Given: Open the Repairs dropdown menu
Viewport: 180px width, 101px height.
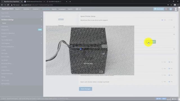Looking at the screenshot, I should coord(18,9).
